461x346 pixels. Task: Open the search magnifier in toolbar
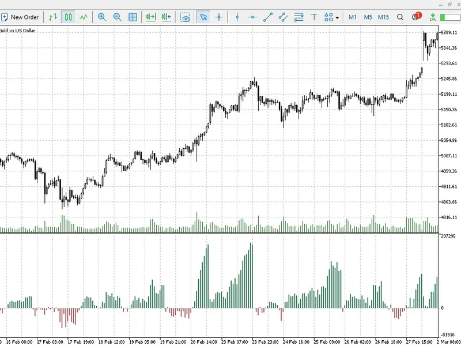tap(400, 17)
